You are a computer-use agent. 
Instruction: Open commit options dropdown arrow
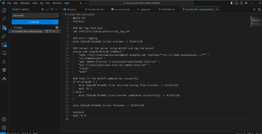(56, 22)
